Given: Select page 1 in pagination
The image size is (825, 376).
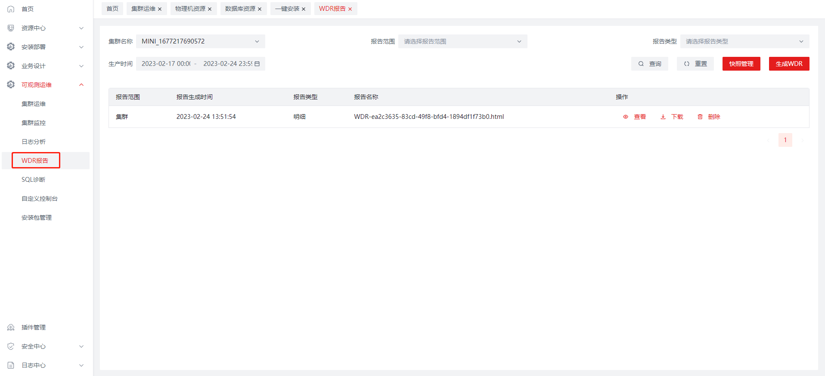Looking at the screenshot, I should (785, 140).
